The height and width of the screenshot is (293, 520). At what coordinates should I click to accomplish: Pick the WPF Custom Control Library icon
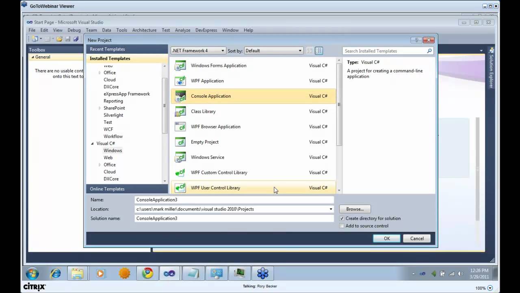(x=180, y=173)
